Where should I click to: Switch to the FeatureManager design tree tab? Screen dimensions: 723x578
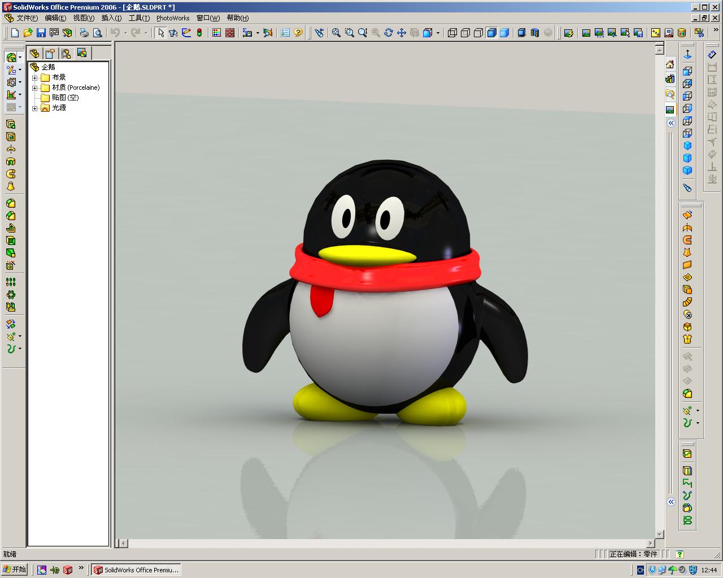click(34, 53)
